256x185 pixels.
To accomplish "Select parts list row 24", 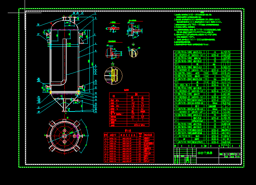I will [207, 73].
